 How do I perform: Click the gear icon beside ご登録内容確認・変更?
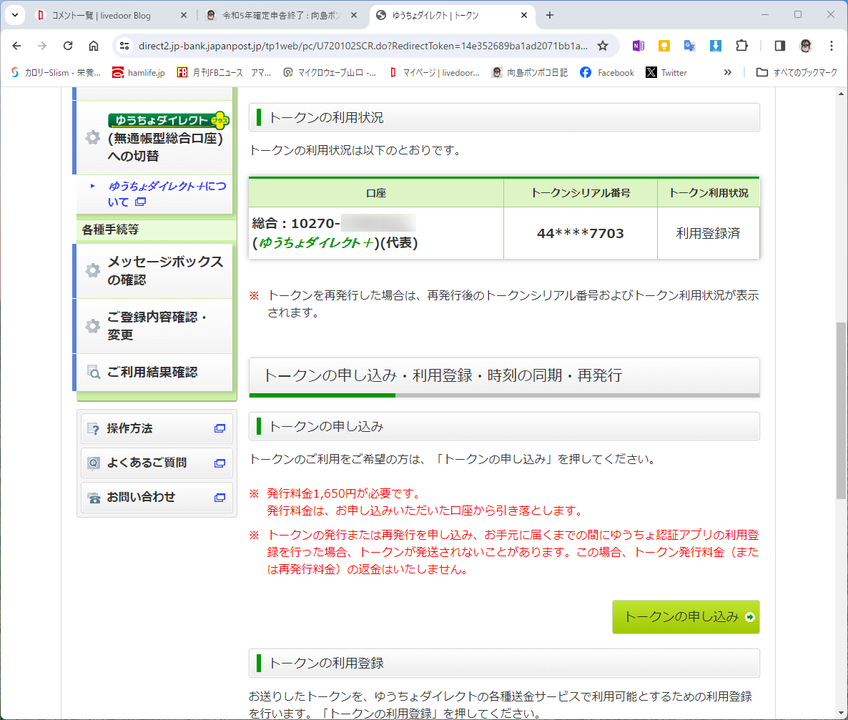click(93, 326)
